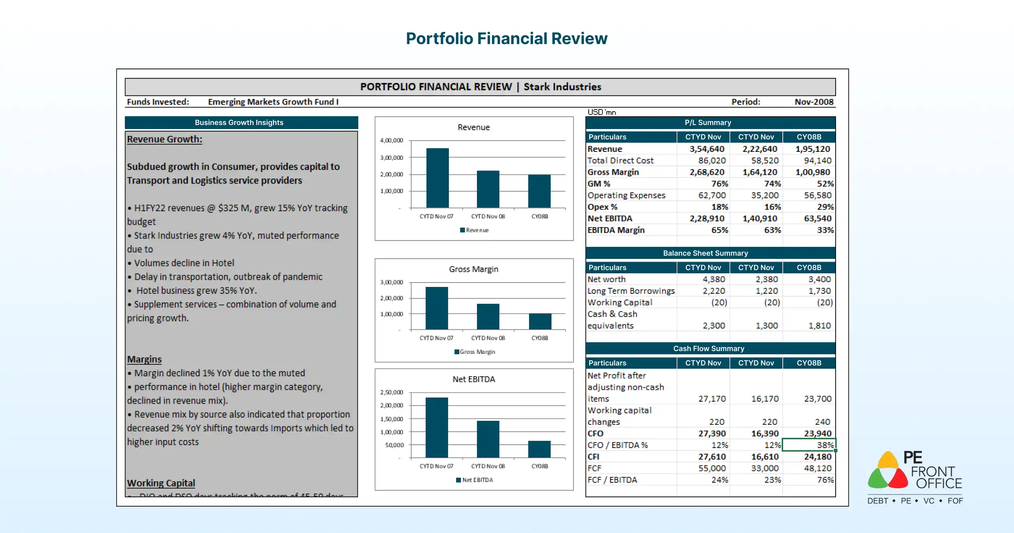1014x533 pixels.
Task: Select the Margins heading
Action: 144,359
